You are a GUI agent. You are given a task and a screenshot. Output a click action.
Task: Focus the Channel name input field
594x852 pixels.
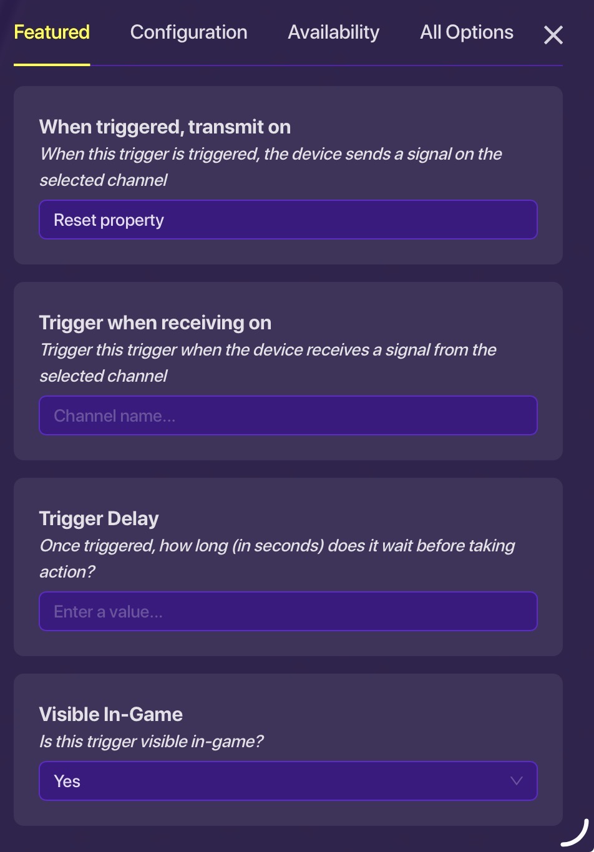click(288, 415)
